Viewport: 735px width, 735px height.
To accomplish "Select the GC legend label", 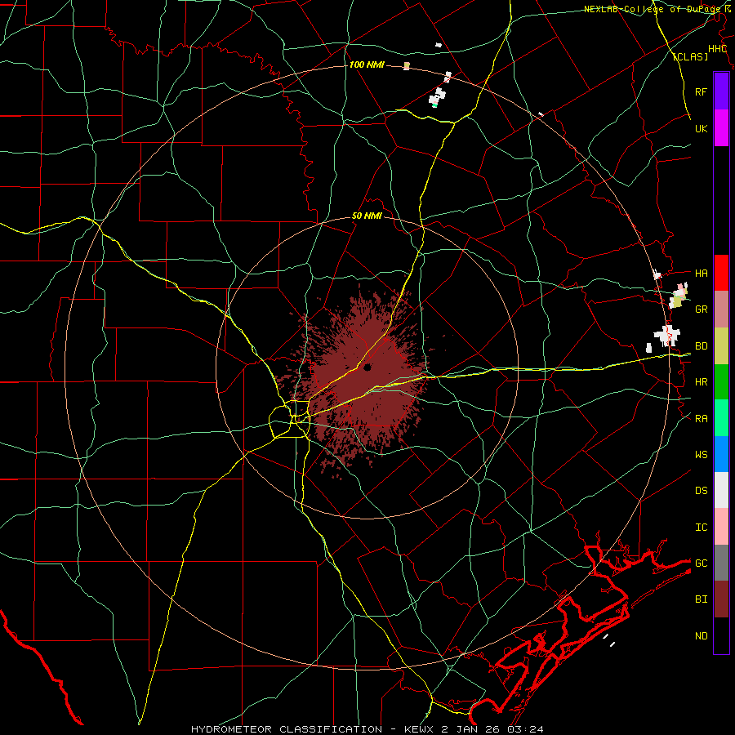I will (701, 563).
